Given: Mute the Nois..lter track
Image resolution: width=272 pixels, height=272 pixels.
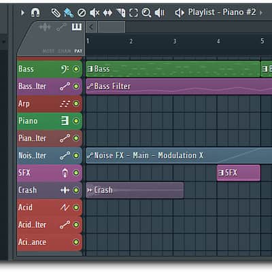Looking at the screenshot, I should tap(76, 156).
